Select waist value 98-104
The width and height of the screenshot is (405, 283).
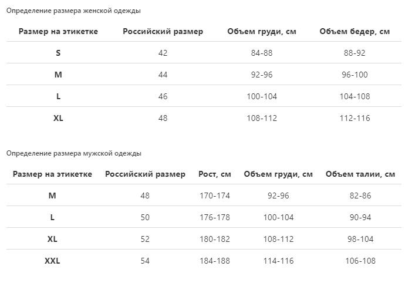point(360,239)
